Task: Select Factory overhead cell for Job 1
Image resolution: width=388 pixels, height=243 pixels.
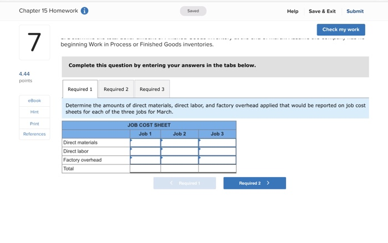Action: pos(145,160)
